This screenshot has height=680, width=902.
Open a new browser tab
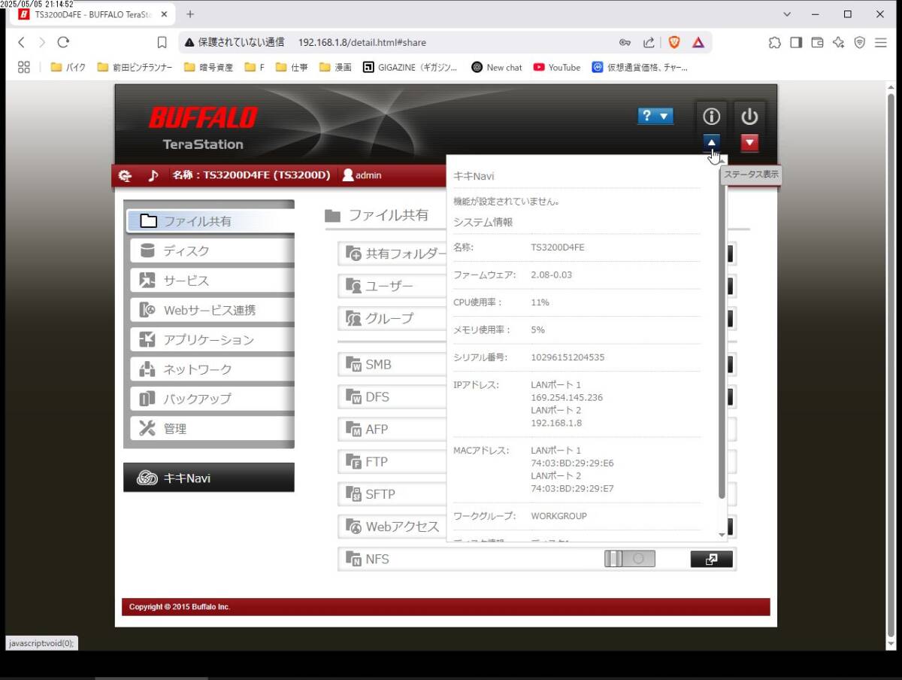pos(190,14)
